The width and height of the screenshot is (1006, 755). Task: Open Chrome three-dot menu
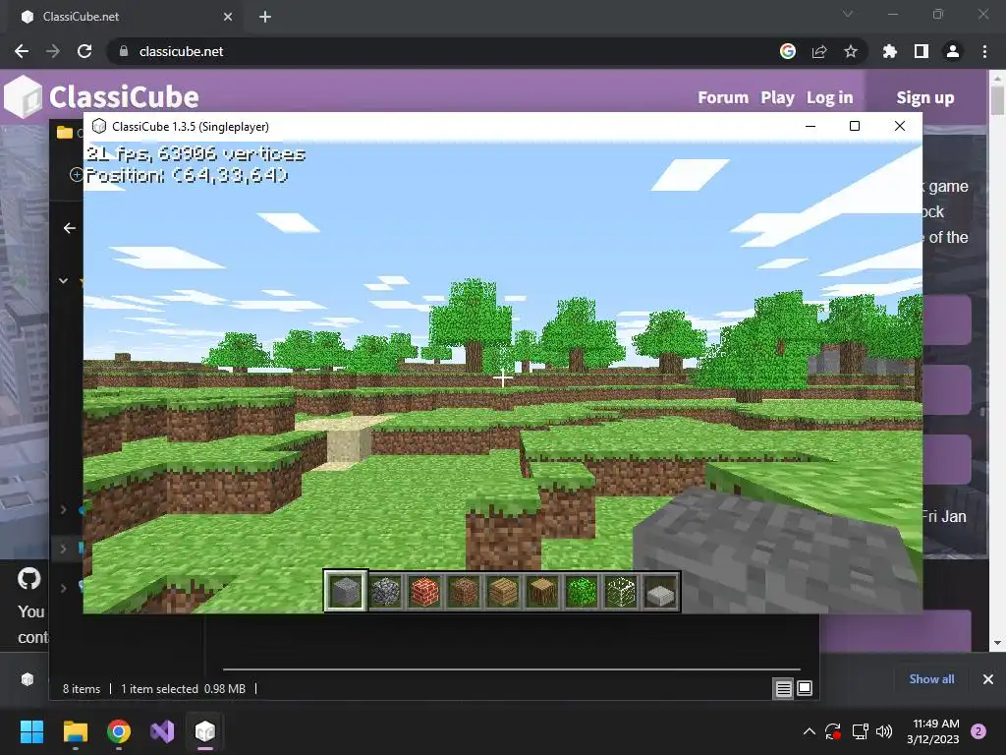point(984,51)
